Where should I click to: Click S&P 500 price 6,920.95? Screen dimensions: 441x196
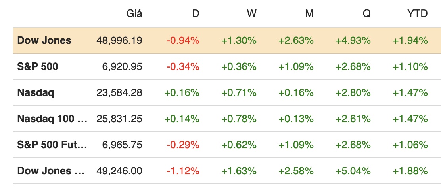[122, 66]
